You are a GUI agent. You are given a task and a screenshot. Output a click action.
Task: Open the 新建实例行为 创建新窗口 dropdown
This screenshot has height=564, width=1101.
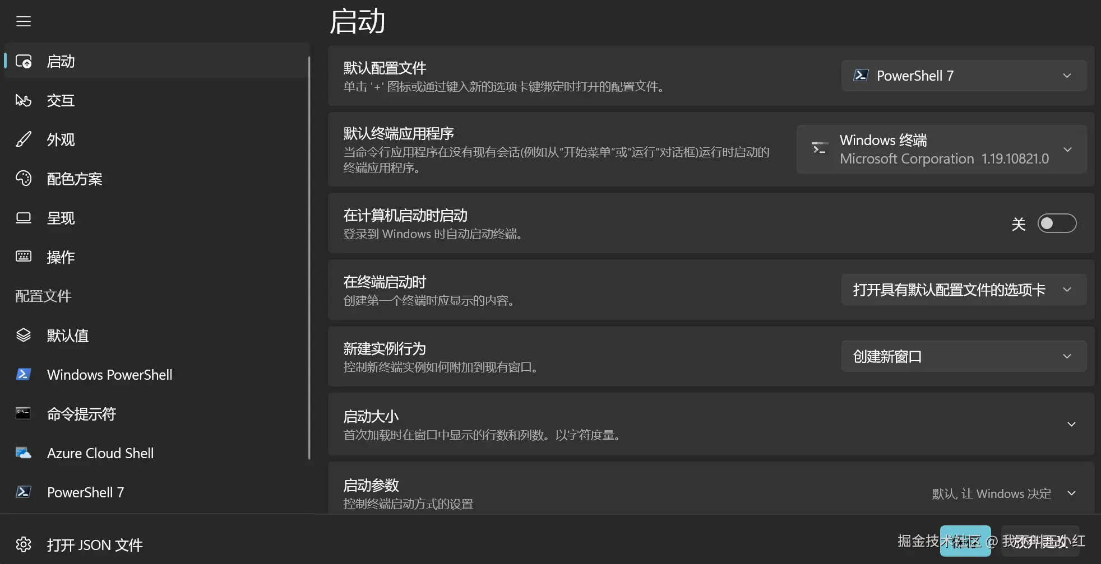[x=964, y=356]
